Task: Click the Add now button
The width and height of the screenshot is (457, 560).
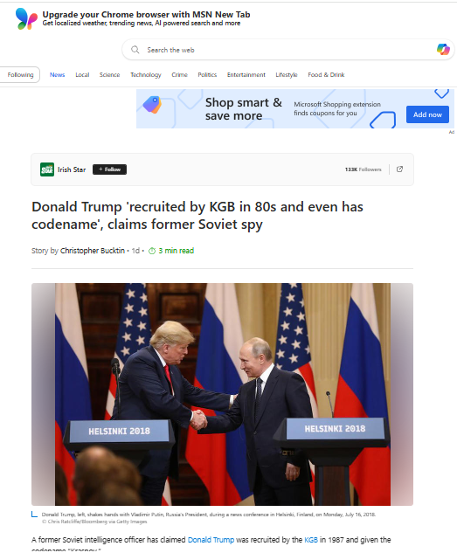Action: tap(427, 114)
